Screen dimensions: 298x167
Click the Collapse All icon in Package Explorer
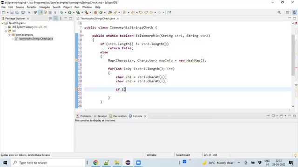[51, 19]
